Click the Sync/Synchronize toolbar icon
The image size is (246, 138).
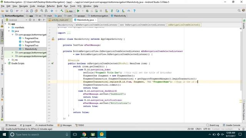tap(12, 11)
